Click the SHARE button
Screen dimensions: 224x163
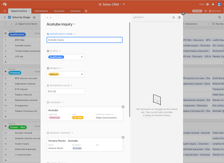(x=197, y=11)
